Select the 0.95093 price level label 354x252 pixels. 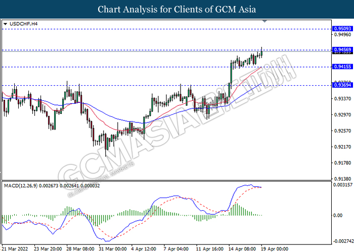point(343,29)
